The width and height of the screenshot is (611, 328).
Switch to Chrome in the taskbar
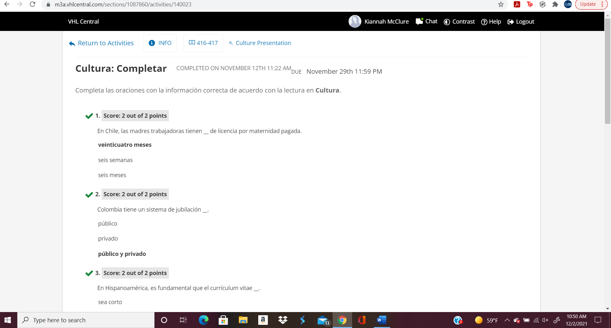coord(342,320)
